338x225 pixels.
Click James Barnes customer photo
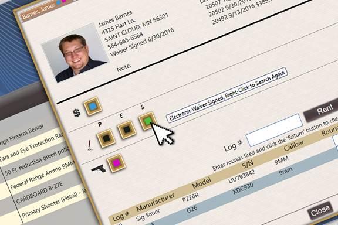75,53
